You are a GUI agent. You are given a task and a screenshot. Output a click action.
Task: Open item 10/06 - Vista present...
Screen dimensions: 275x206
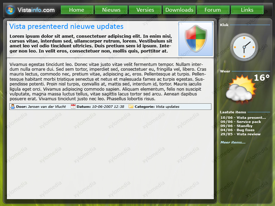point(243,117)
